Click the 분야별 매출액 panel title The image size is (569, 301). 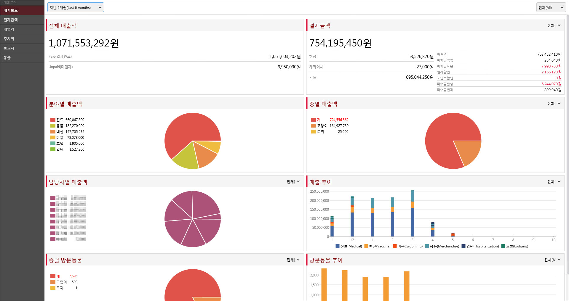(x=65, y=104)
